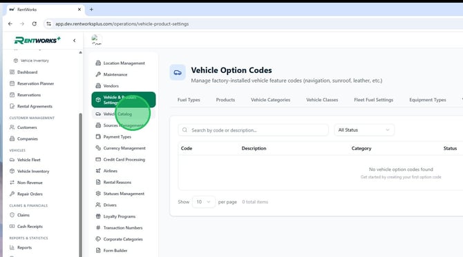Open Repair Orders from sidebar

click(30, 194)
